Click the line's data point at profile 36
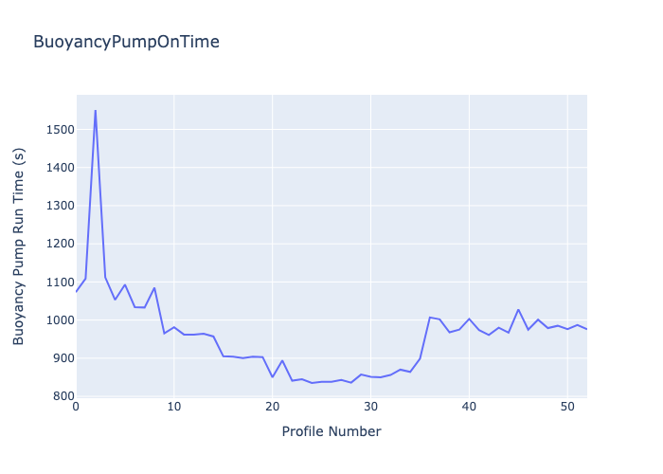This screenshot has height=474, width=663. click(430, 317)
